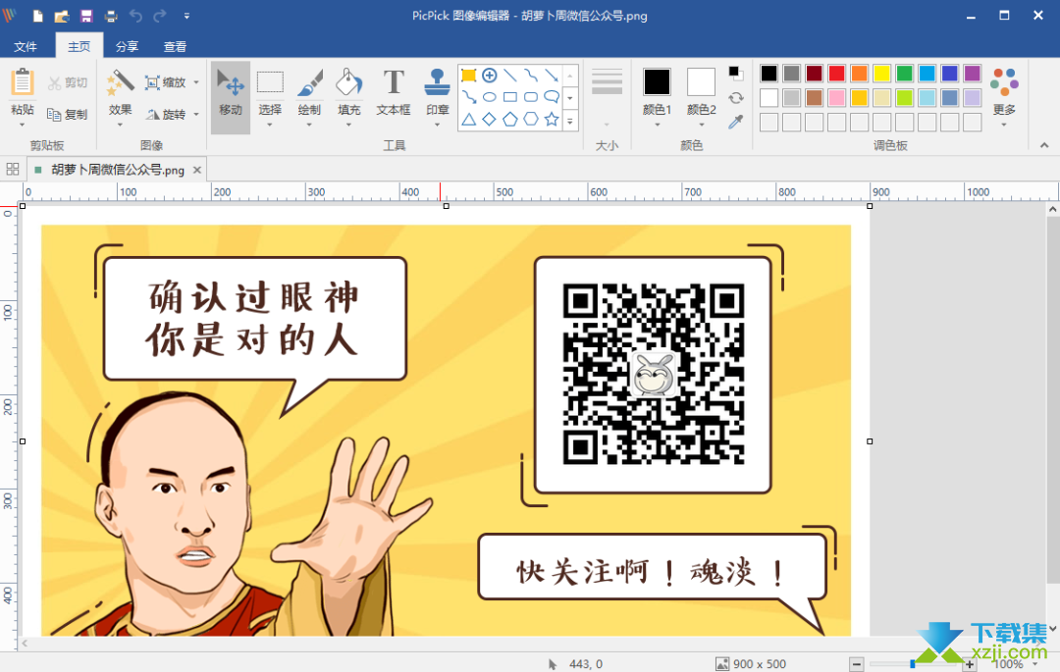Click the horizontal scrollbar left arrow
1060x672 pixels.
coord(25,643)
